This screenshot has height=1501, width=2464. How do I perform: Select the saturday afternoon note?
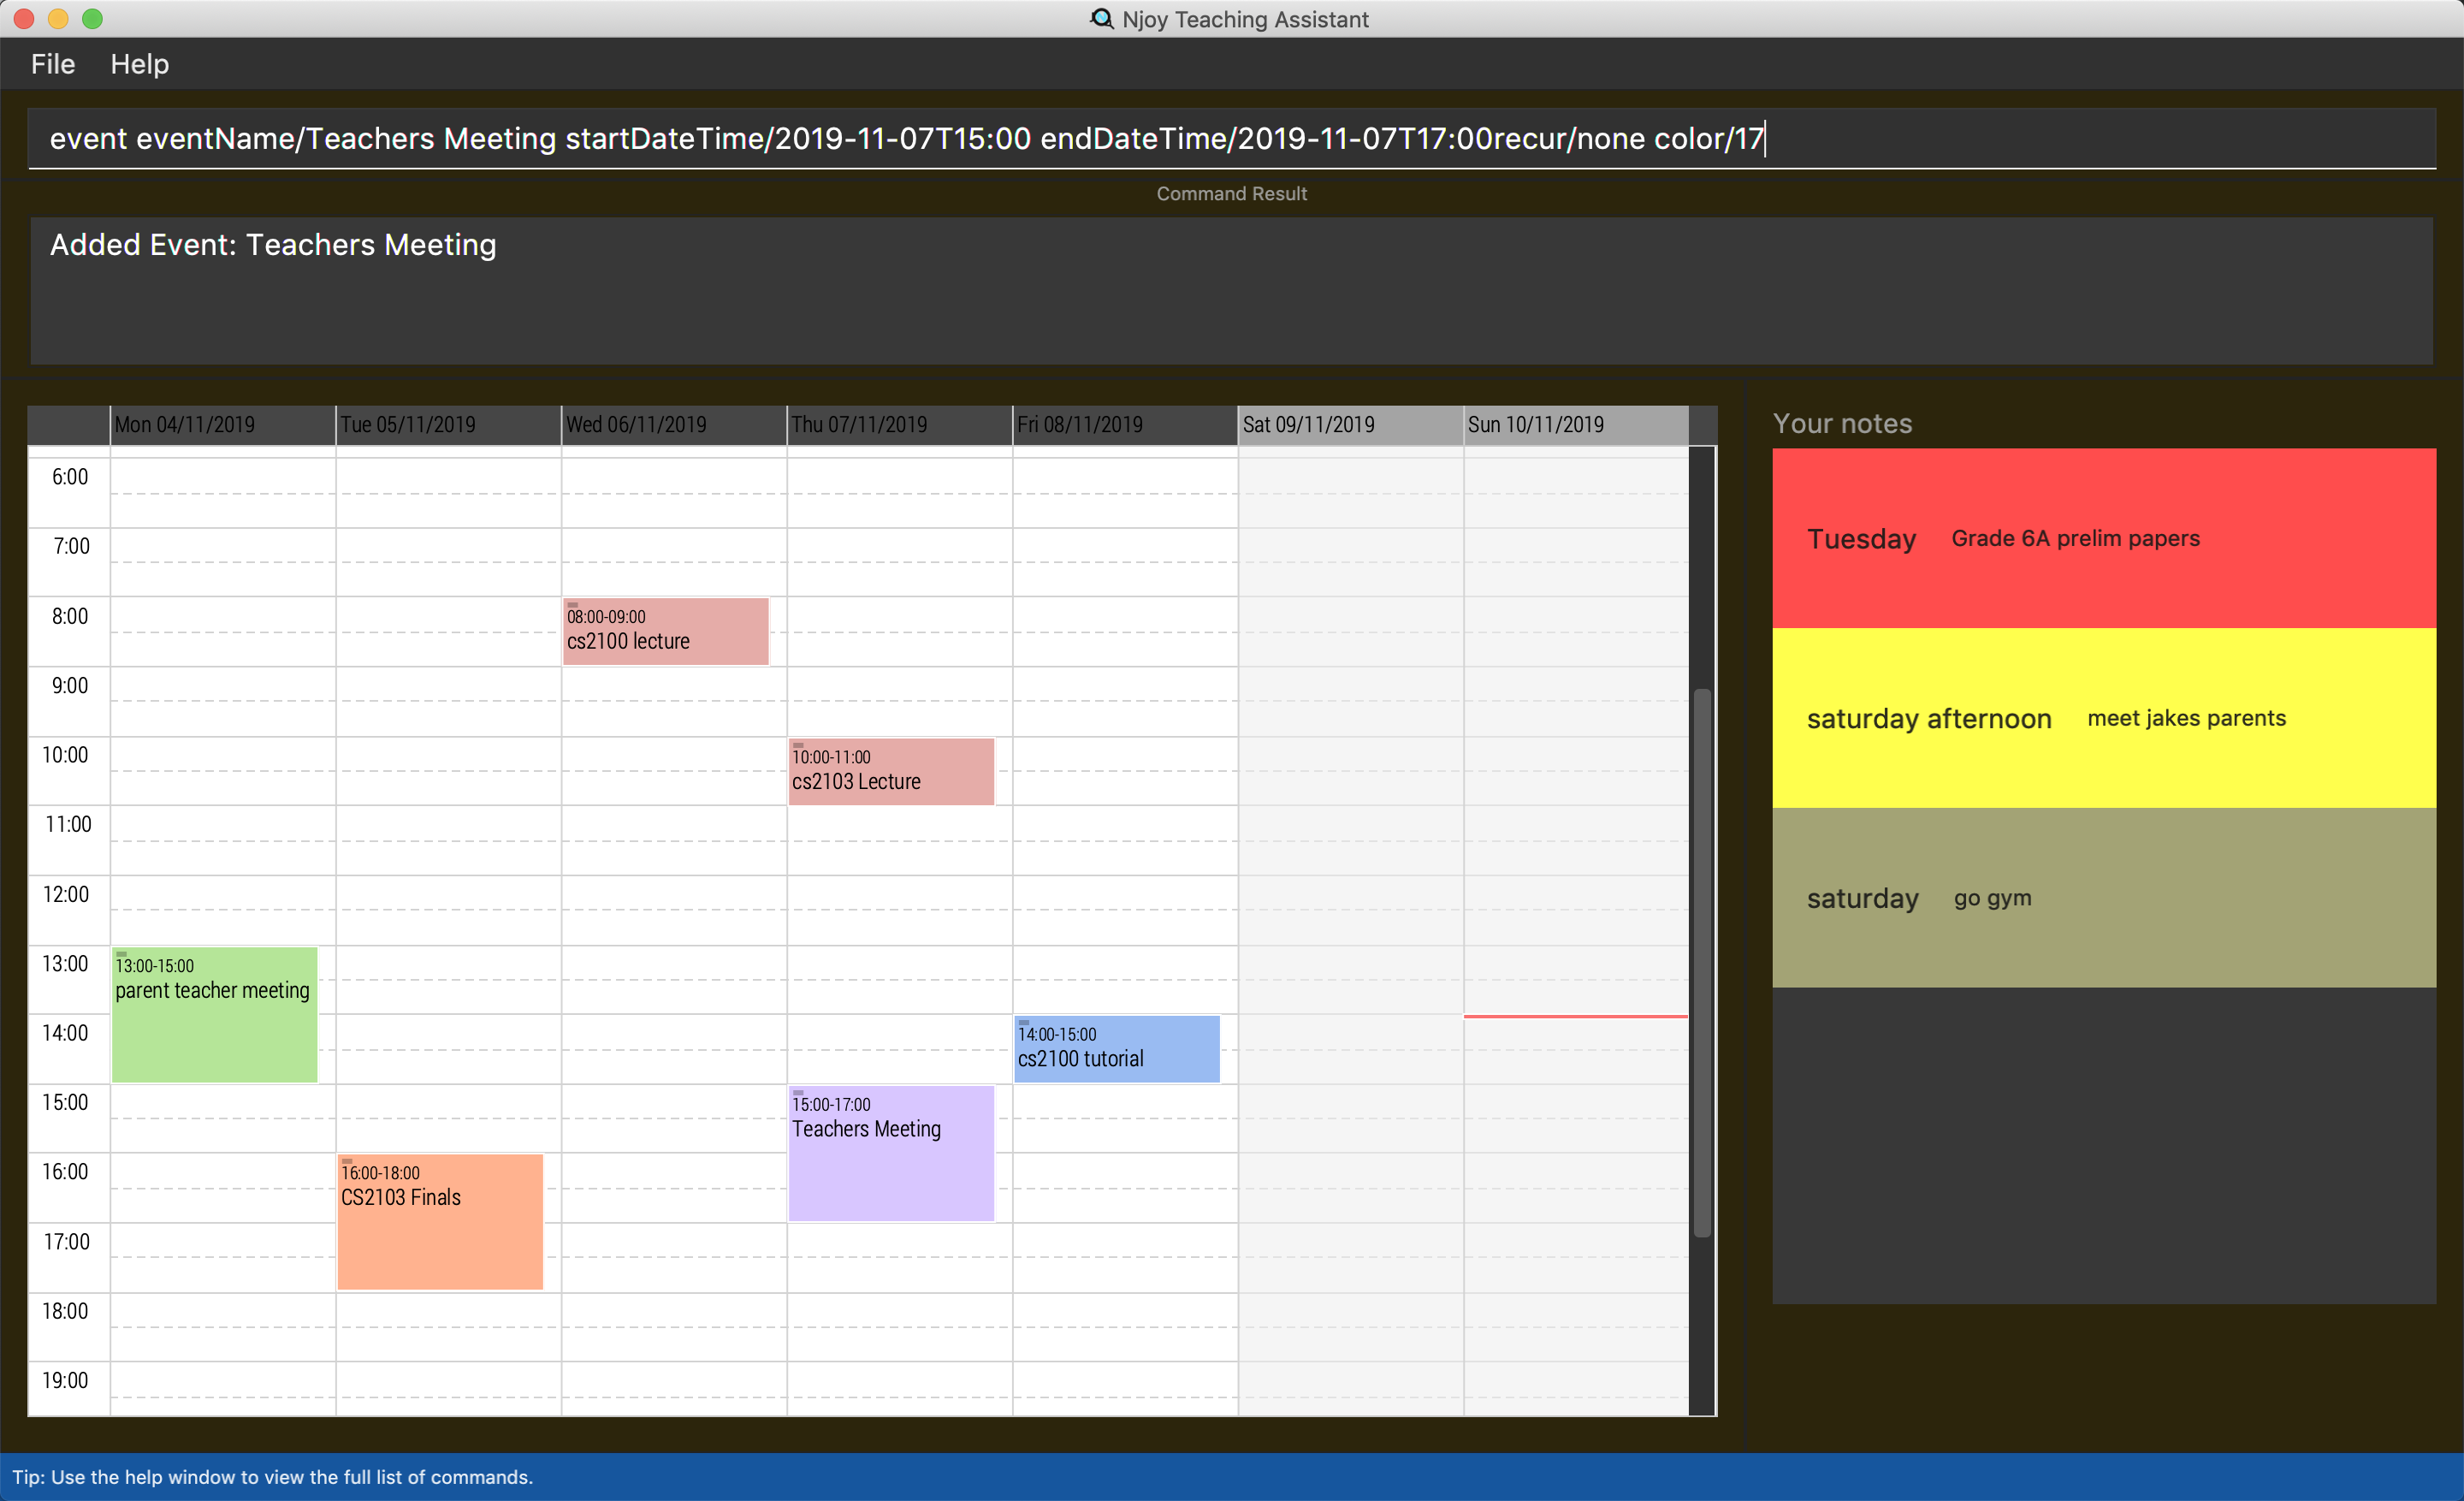pos(2104,718)
